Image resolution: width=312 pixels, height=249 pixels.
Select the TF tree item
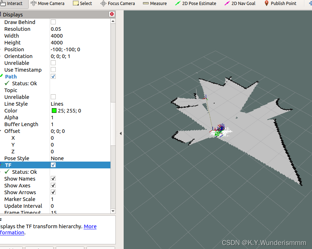(8, 165)
